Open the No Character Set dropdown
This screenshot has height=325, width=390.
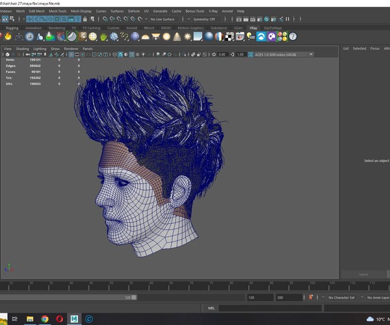point(341,298)
